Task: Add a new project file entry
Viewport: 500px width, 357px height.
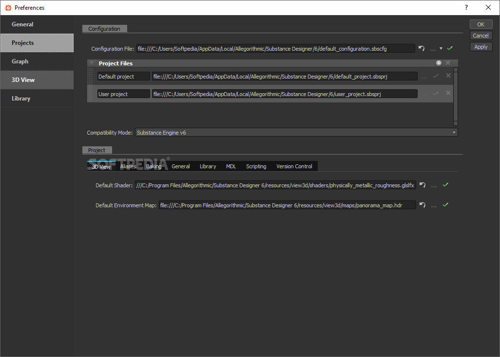Action: click(x=439, y=63)
